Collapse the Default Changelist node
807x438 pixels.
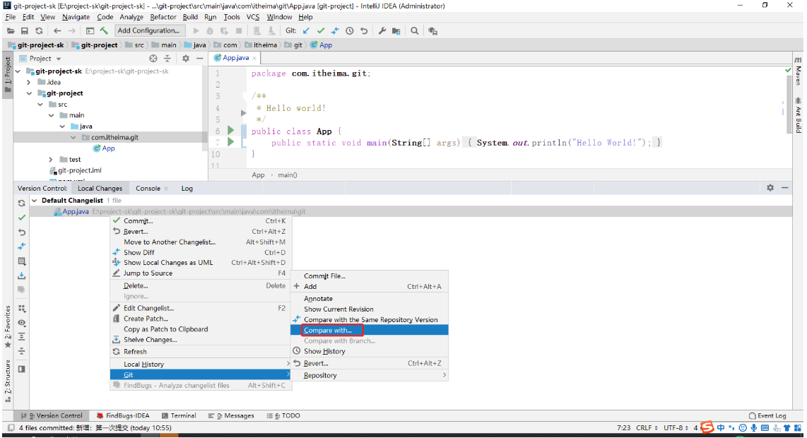point(34,200)
